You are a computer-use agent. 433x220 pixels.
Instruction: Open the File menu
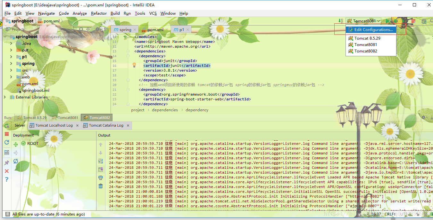(7, 13)
